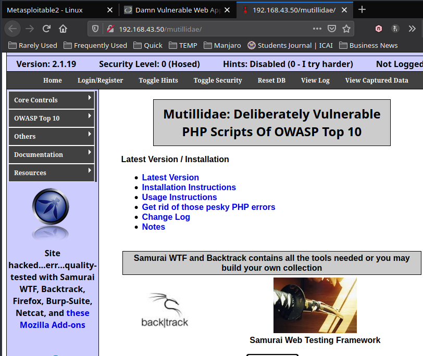Click the backtrack logo image

point(165,310)
